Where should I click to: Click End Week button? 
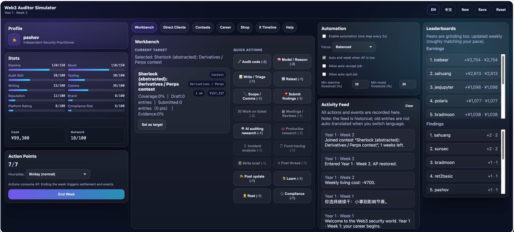tap(66, 194)
